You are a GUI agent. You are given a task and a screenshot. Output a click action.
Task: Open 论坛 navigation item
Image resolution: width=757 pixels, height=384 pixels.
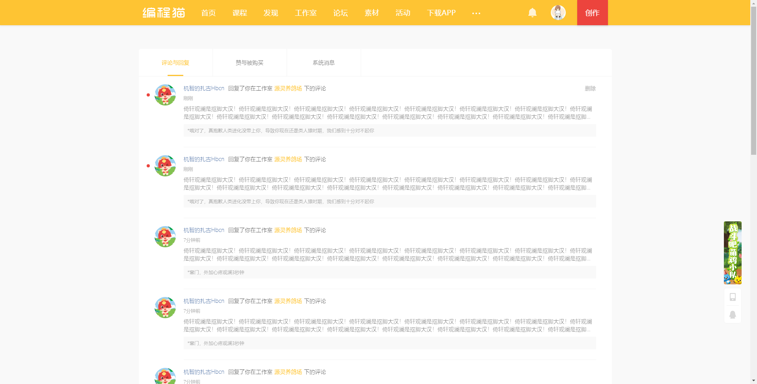341,13
